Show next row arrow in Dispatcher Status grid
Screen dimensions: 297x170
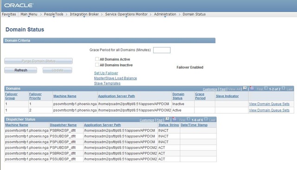206,119
